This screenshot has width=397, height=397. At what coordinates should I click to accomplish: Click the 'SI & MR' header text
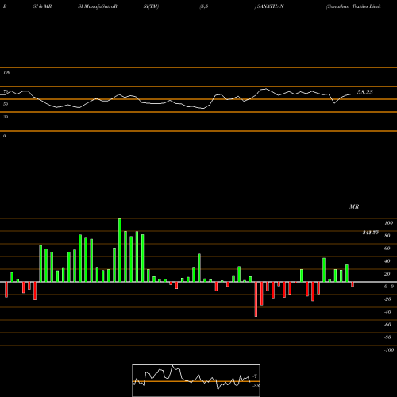[x=42, y=6]
